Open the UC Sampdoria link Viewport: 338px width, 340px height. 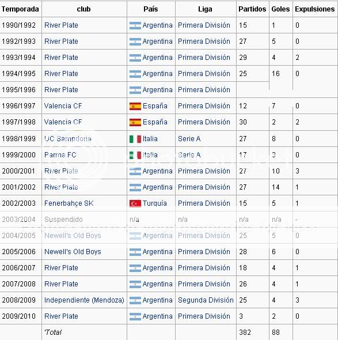pos(67,139)
